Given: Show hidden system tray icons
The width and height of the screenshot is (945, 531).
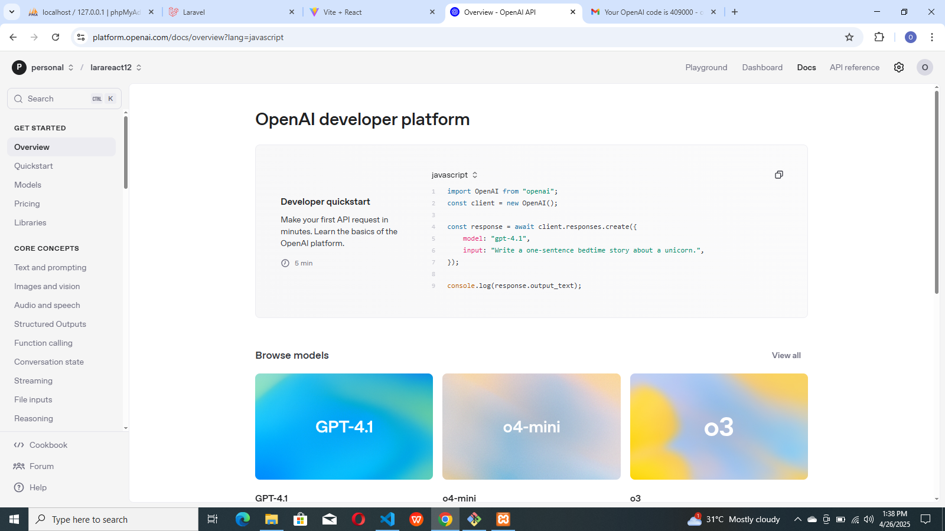Looking at the screenshot, I should (797, 519).
